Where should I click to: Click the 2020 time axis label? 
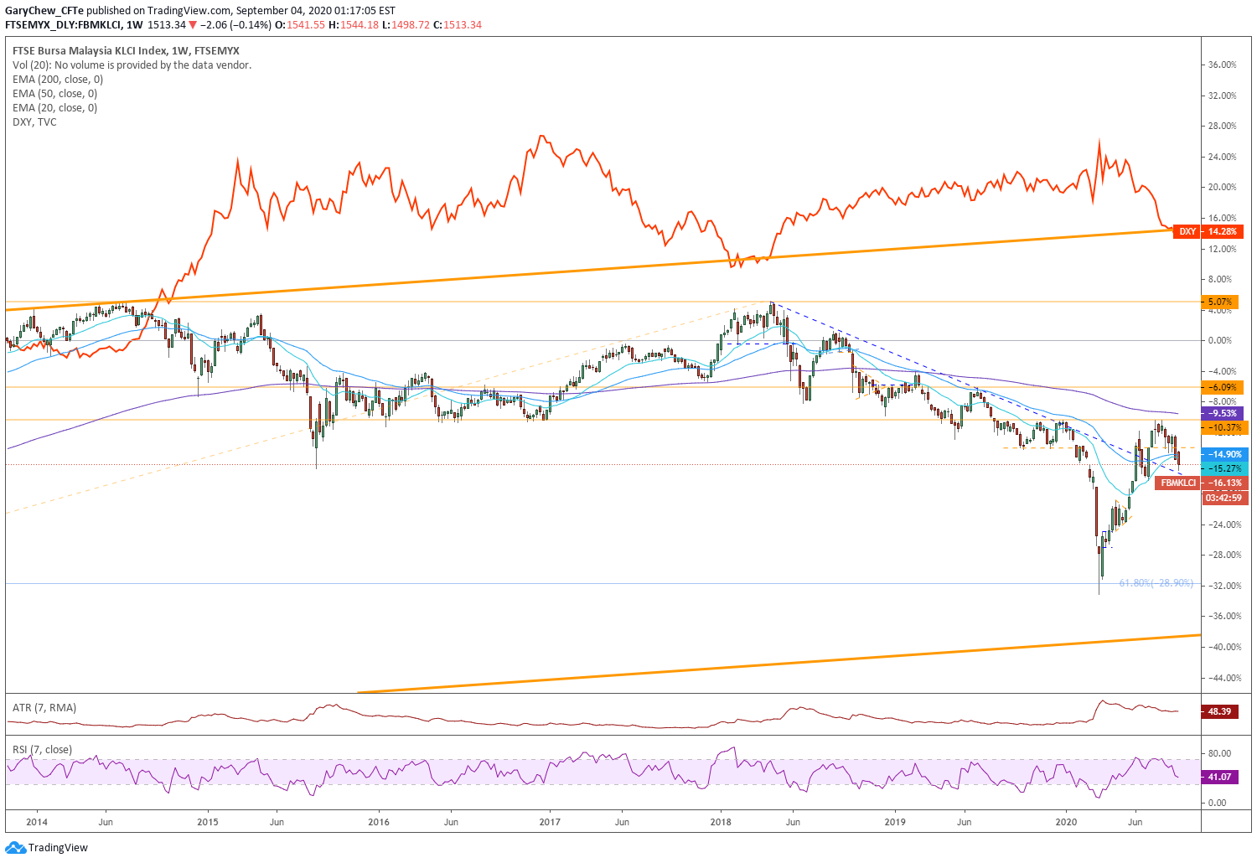(x=1066, y=822)
